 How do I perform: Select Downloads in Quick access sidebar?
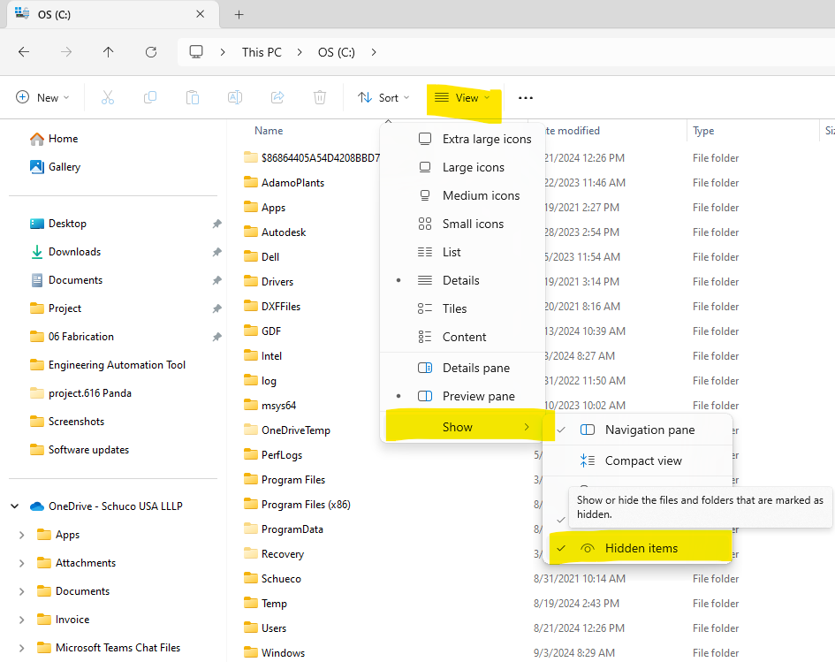pos(74,252)
